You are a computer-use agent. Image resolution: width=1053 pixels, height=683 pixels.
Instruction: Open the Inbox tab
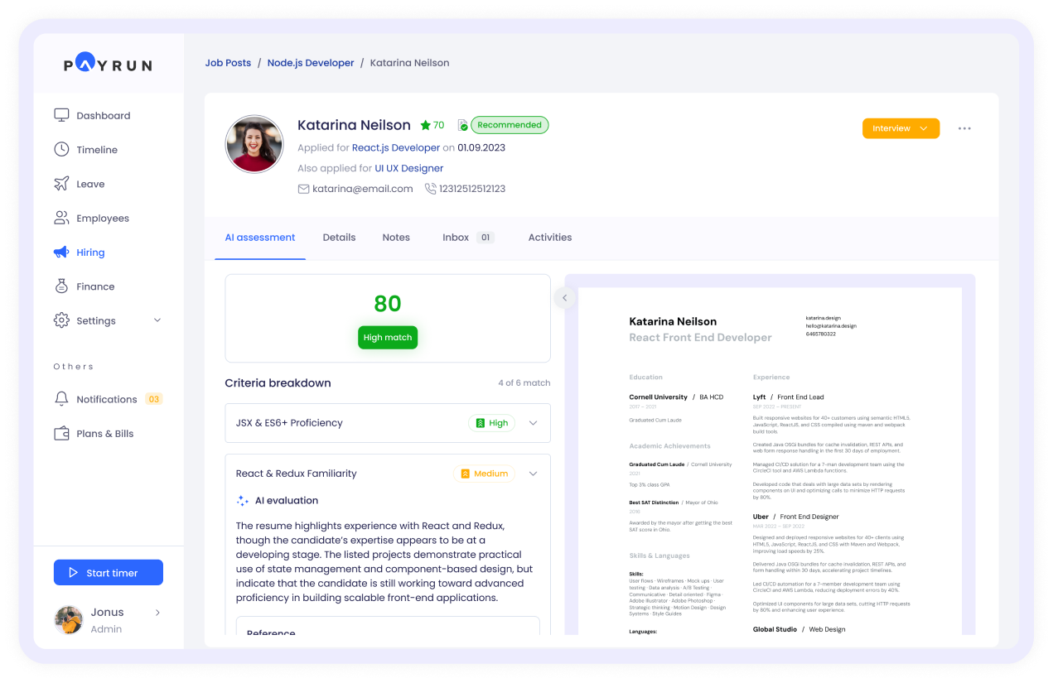click(456, 238)
